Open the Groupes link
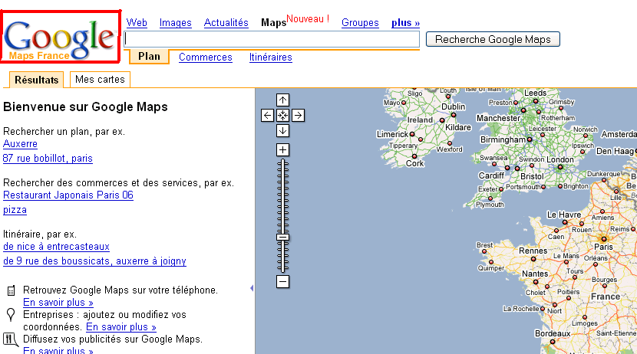Image resolution: width=637 pixels, height=354 pixels. pos(360,23)
